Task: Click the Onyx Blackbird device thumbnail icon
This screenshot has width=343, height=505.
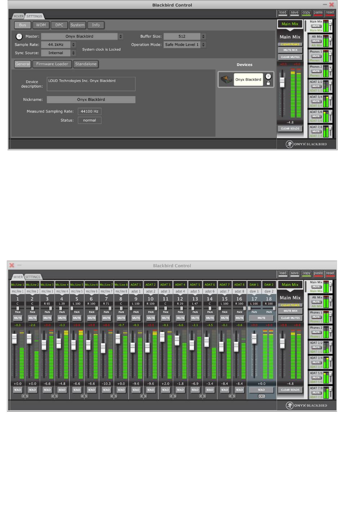Action: pyautogui.click(x=226, y=79)
